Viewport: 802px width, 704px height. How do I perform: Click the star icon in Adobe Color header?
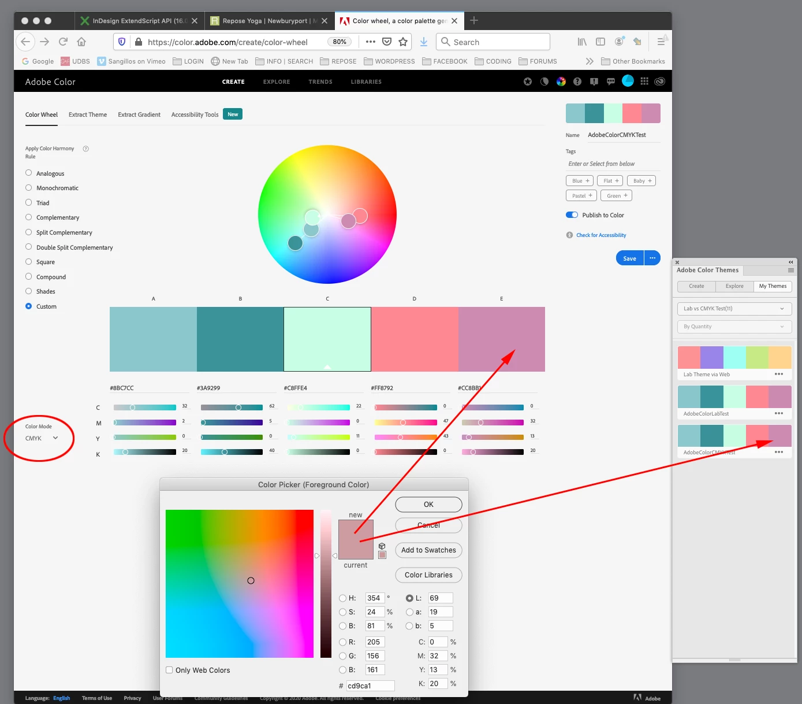click(x=528, y=81)
